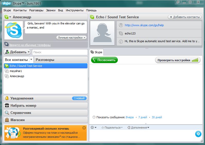The width and height of the screenshot is (205, 145).
Task: Open the status menu next to Александр
Action: coord(8,17)
